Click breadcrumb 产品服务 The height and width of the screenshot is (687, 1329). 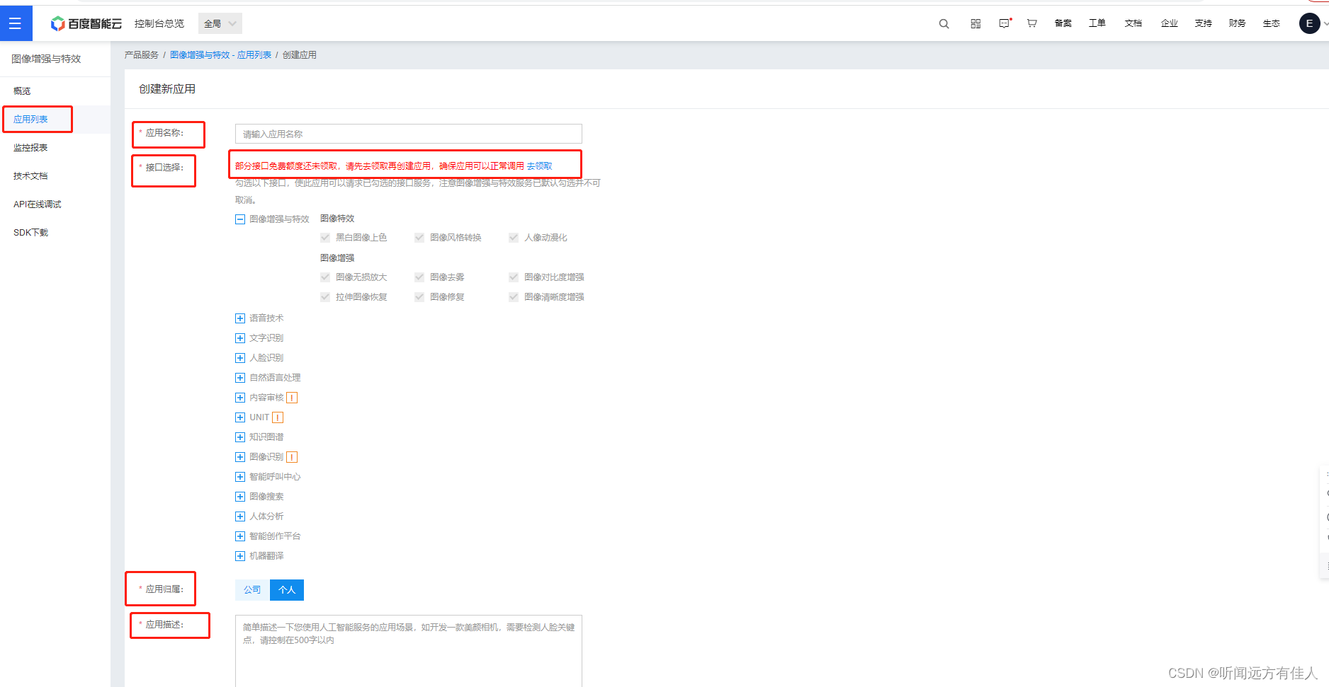point(142,55)
